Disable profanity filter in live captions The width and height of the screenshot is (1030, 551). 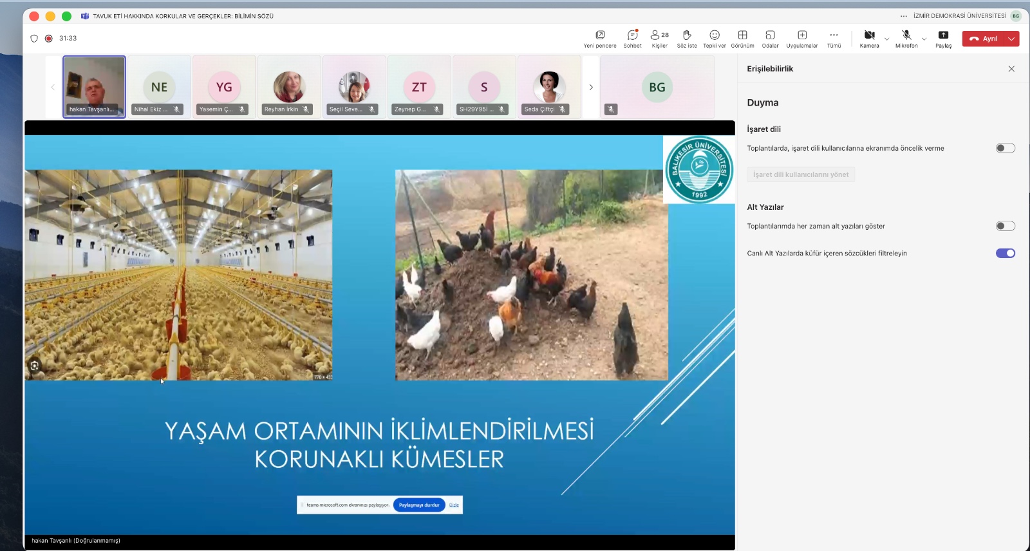[x=1006, y=253]
